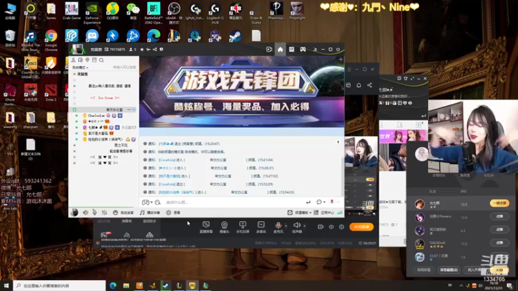518x291 pixels.
Task: Select 摄像头 camera source
Action: click(x=224, y=227)
